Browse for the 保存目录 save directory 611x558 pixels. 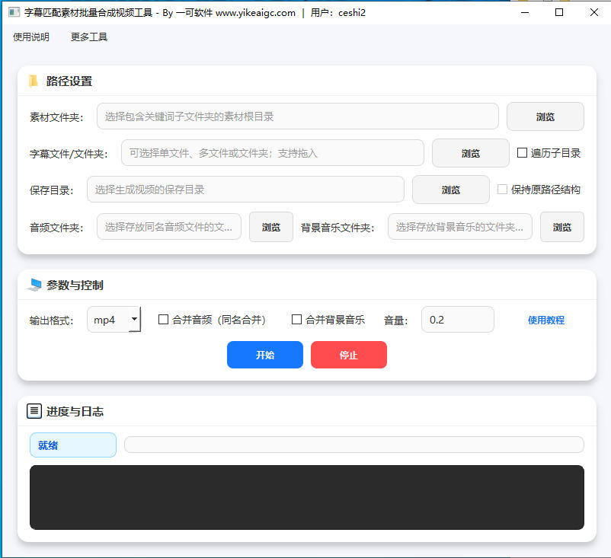pos(450,190)
